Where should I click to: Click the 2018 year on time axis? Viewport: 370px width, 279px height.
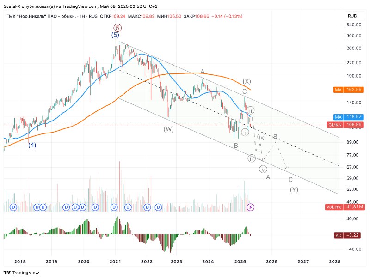click(20, 261)
